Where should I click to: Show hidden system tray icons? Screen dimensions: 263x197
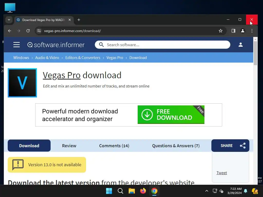click(x=207, y=191)
